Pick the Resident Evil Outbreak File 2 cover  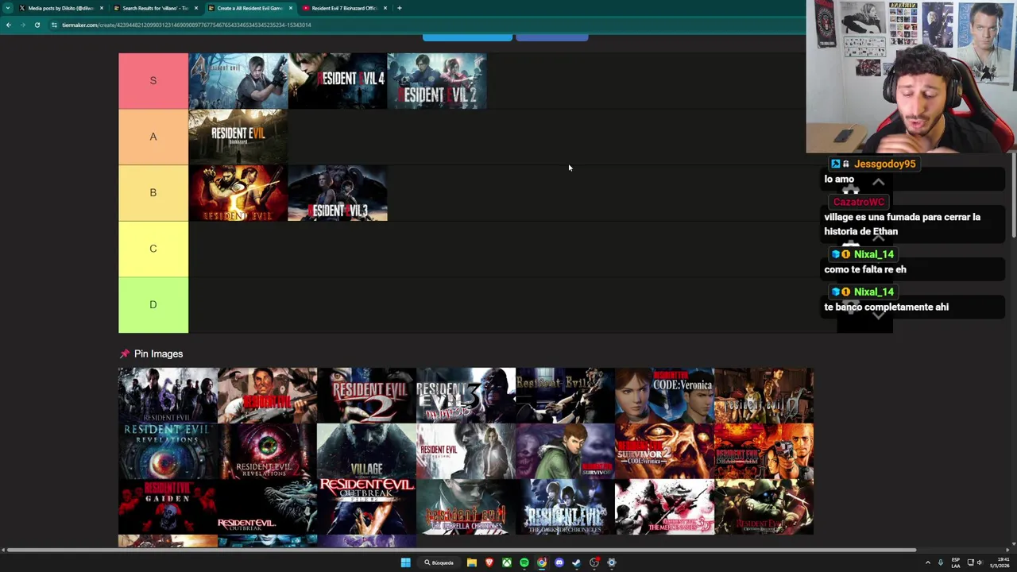click(366, 507)
